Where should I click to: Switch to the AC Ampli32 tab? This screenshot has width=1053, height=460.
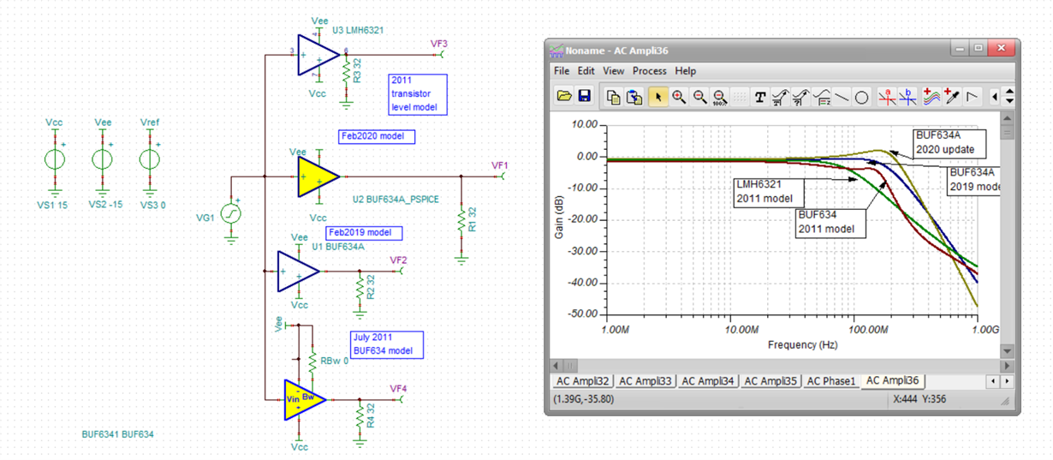point(582,380)
